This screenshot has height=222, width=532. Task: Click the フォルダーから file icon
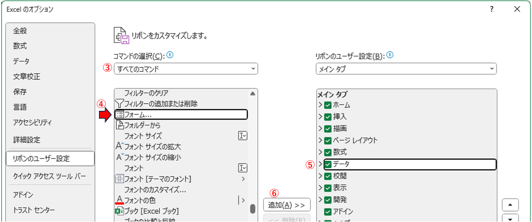(119, 125)
